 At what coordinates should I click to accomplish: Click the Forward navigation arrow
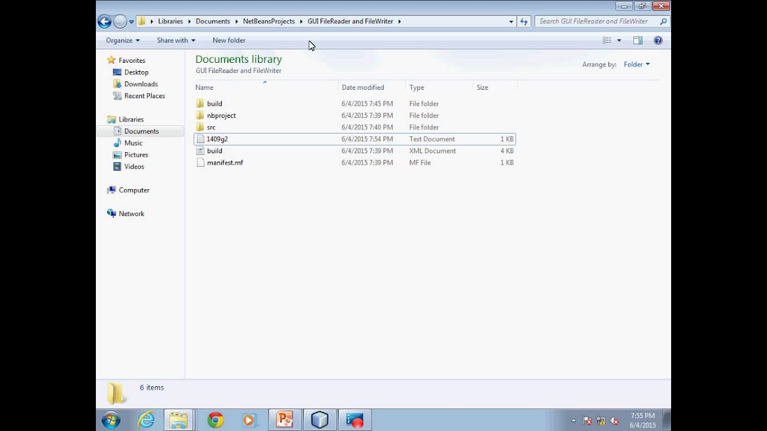120,22
